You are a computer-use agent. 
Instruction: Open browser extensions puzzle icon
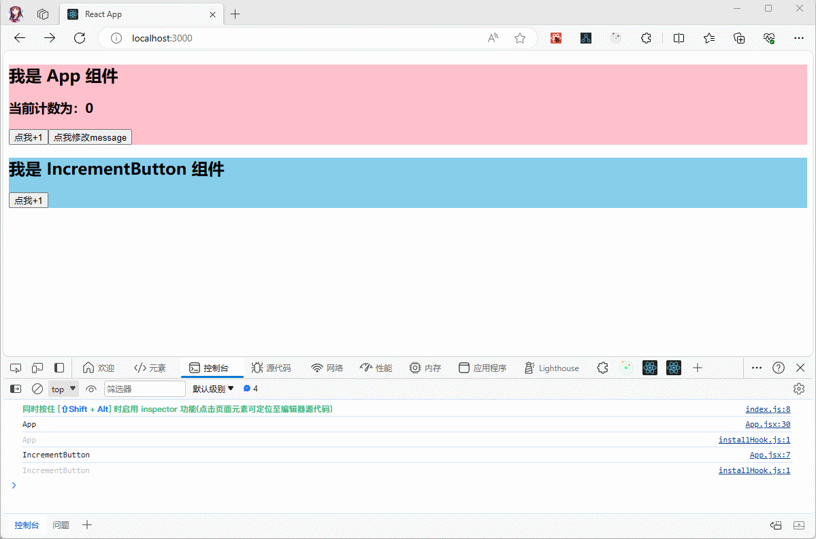click(646, 38)
